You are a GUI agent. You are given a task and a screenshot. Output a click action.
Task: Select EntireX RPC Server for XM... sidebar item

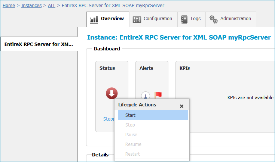click(39, 44)
